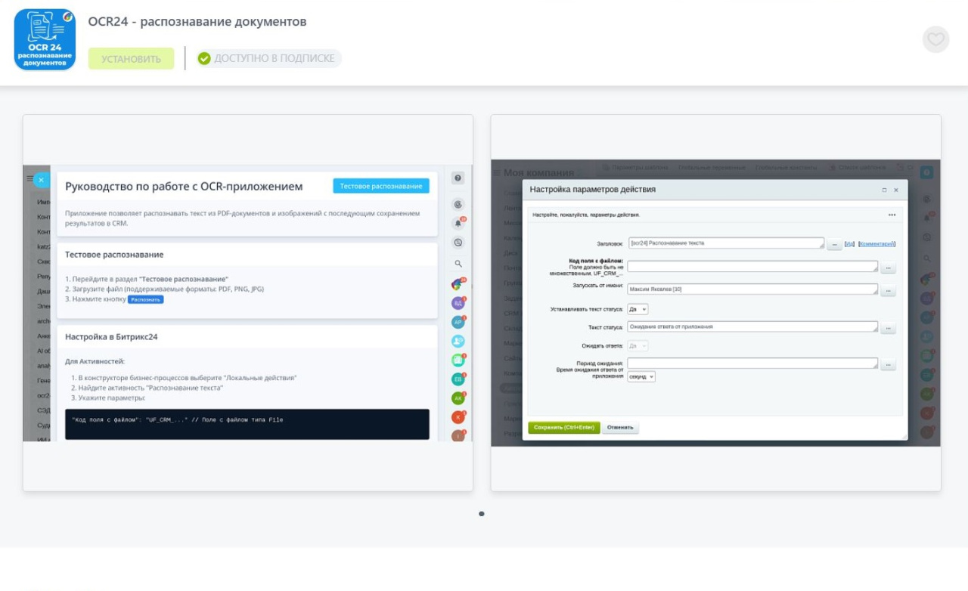Open the action settings screenshot thumbnail
Screen dimensions: 968x591
(x=715, y=303)
